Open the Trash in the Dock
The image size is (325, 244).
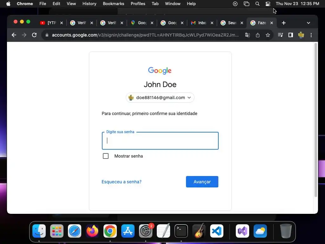coord(286,231)
